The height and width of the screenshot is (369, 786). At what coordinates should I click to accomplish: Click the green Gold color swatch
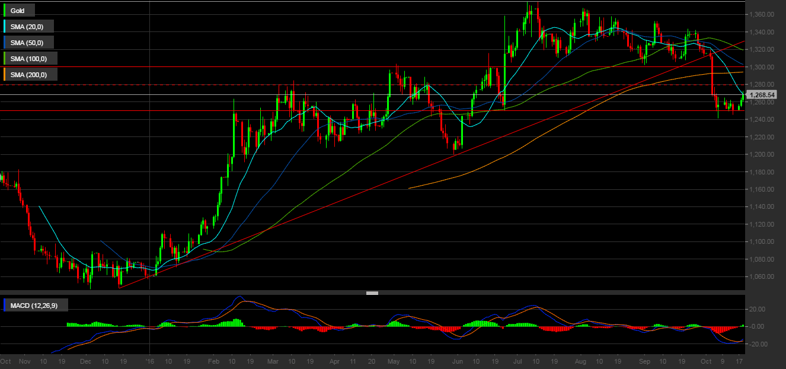(x=5, y=10)
